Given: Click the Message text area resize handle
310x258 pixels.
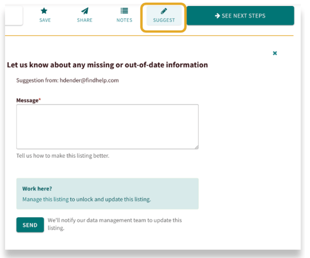Looking at the screenshot, I should pos(197,147).
